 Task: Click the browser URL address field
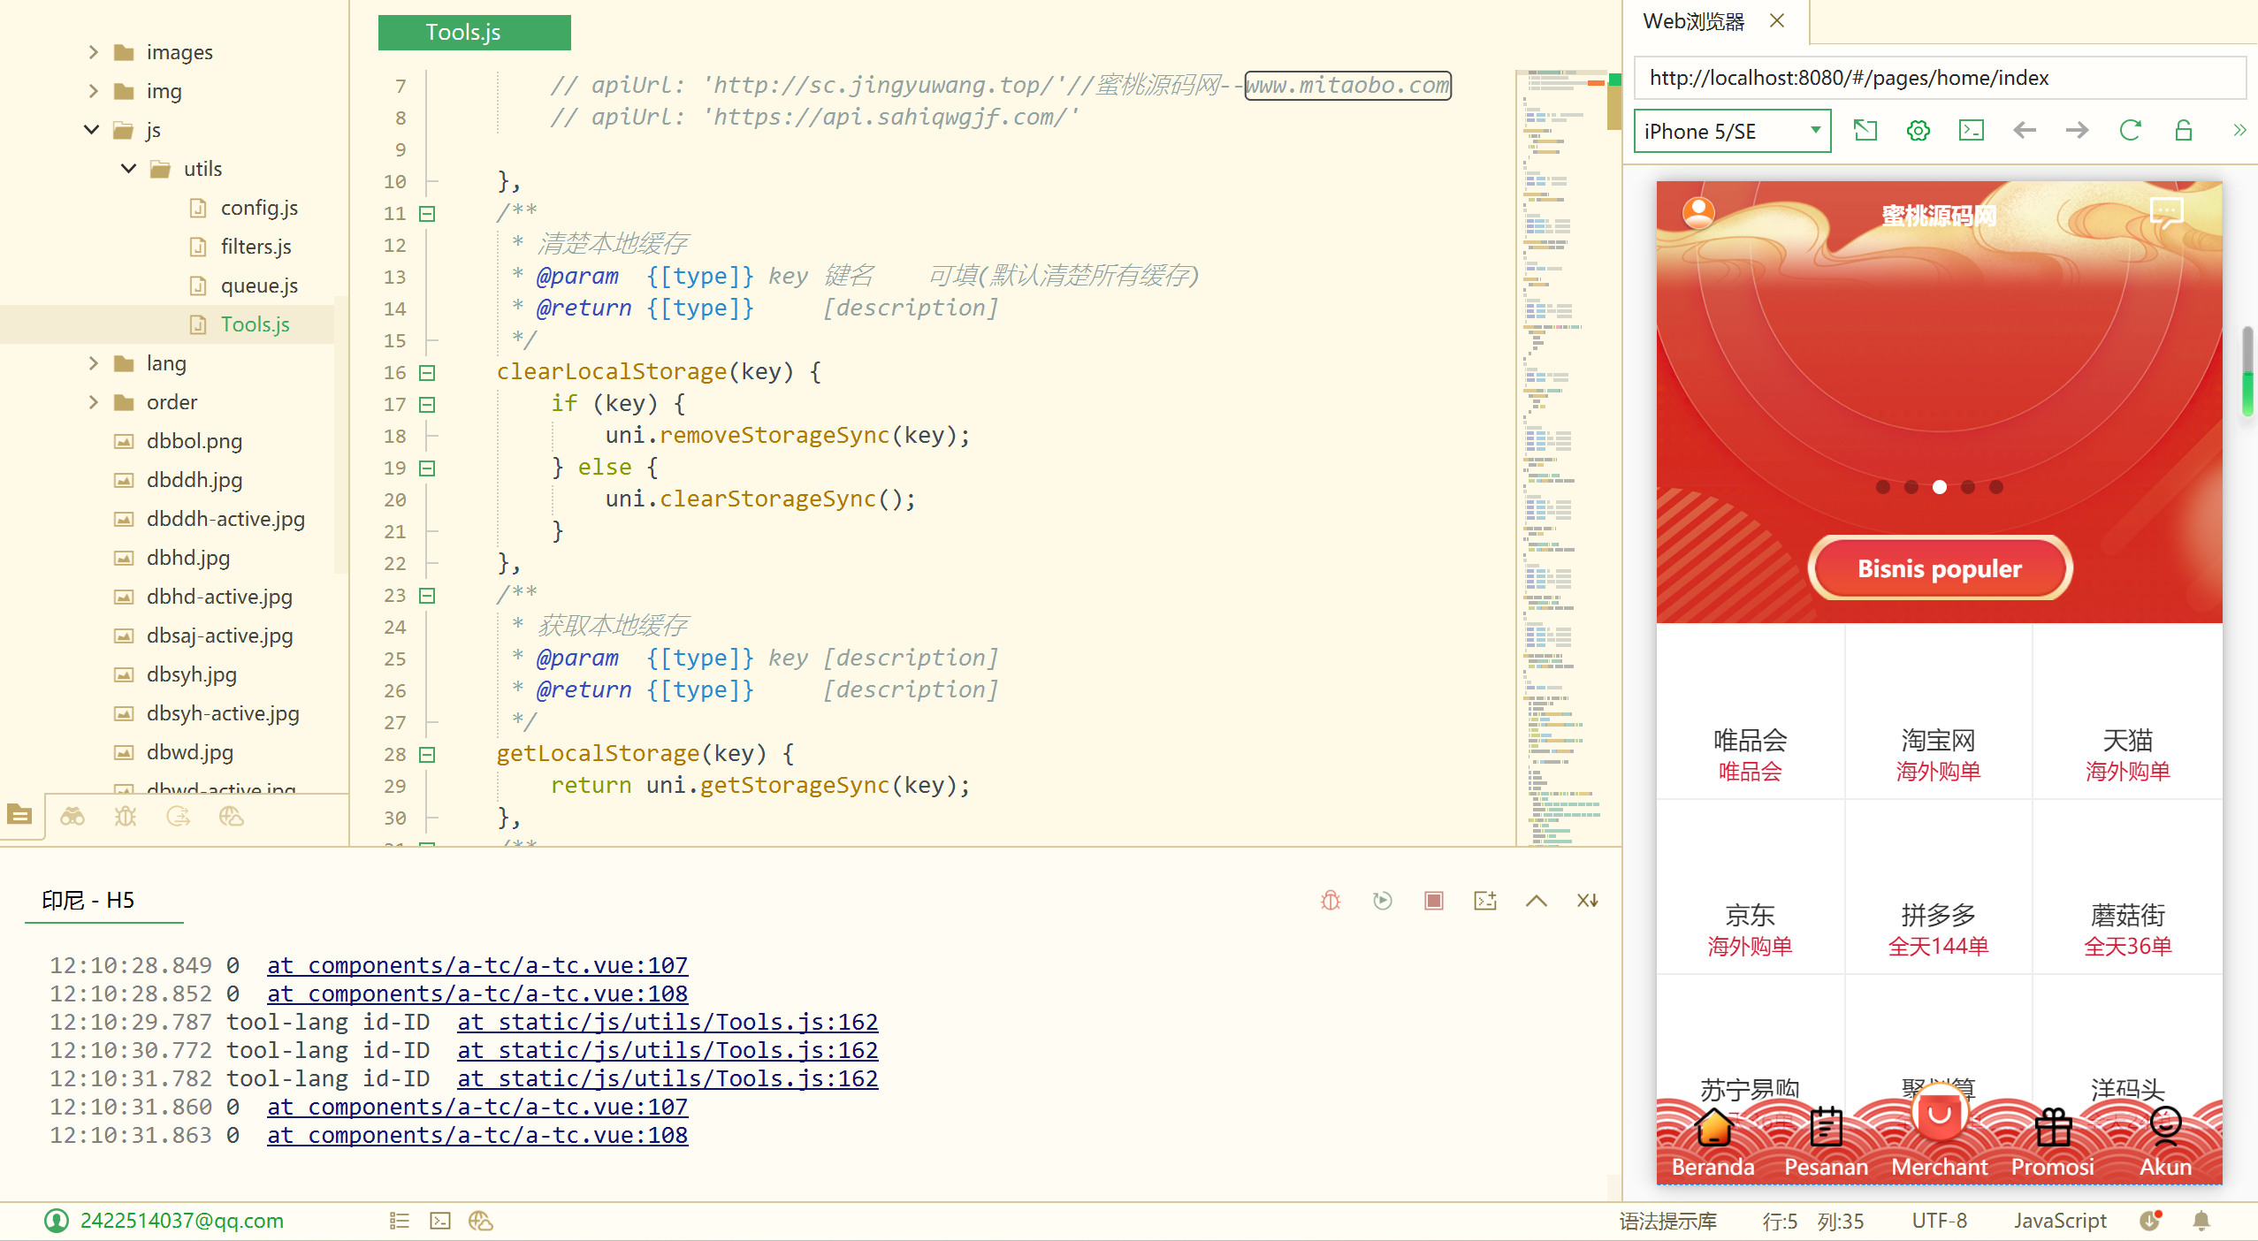coord(1940,78)
